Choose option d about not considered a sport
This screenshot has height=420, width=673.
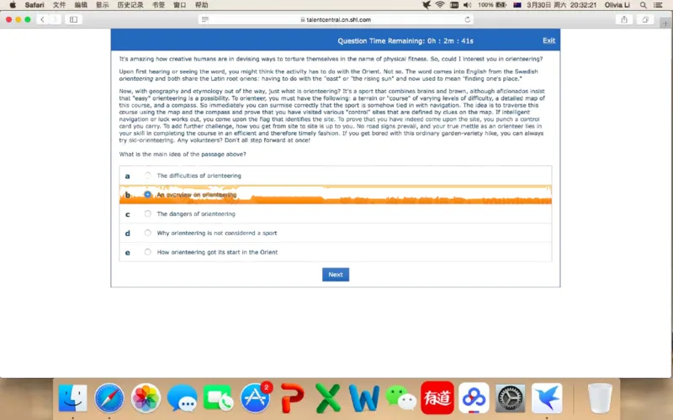(x=148, y=233)
